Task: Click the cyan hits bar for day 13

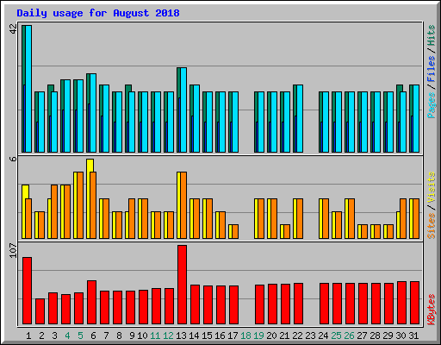Action: pyautogui.click(x=183, y=110)
